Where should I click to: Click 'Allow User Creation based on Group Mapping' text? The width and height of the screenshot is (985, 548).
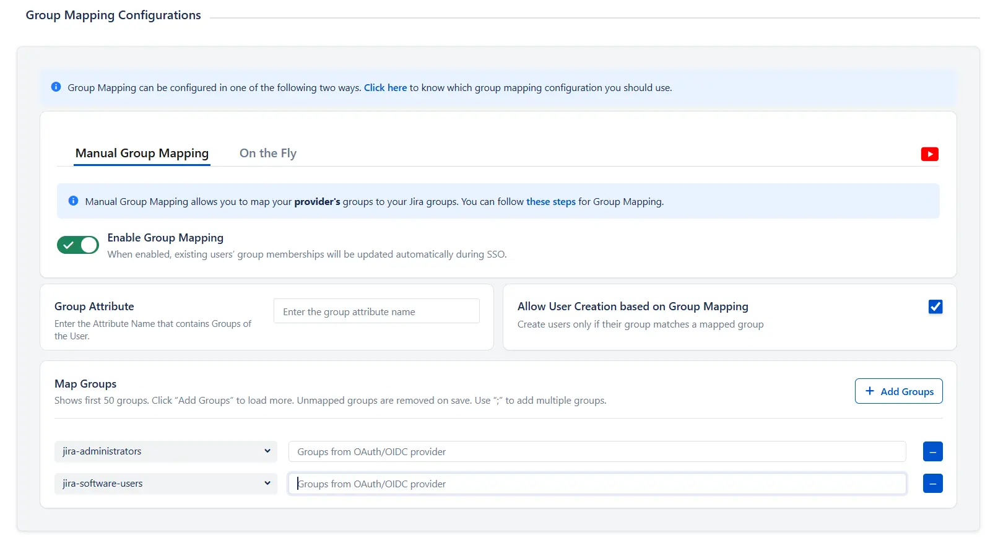633,306
